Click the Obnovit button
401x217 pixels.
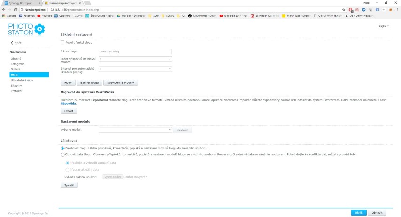(x=377, y=213)
